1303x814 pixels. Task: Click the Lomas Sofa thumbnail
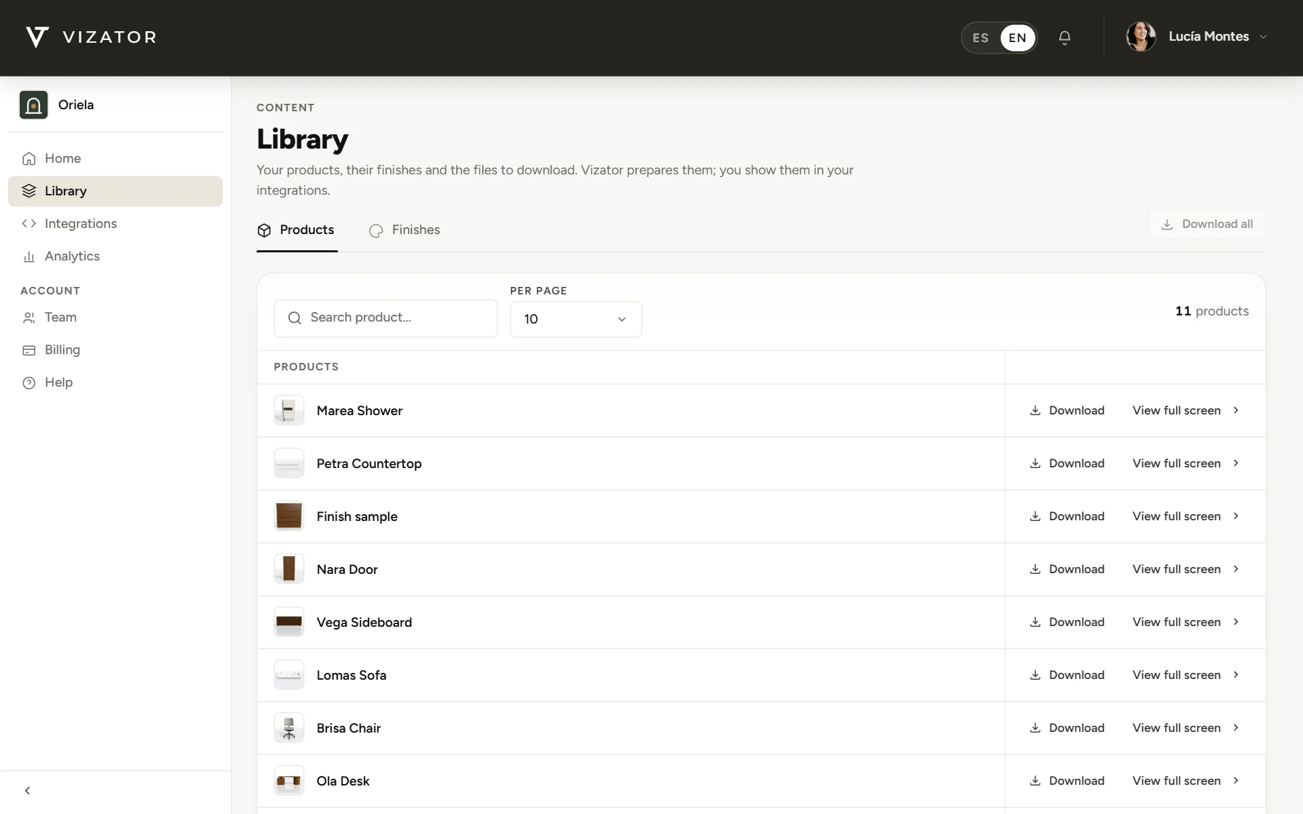pyautogui.click(x=289, y=675)
